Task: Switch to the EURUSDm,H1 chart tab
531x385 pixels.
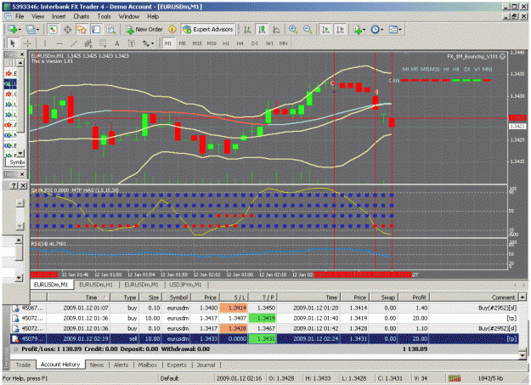Action: coord(96,285)
